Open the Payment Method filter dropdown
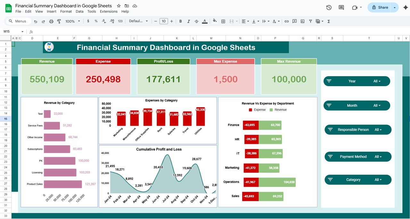Screen dimensions: 410x219 378,157
